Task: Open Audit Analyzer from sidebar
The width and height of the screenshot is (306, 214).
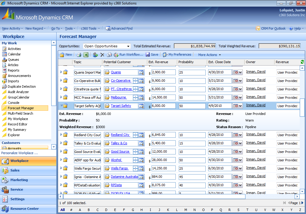Action: [18, 92]
